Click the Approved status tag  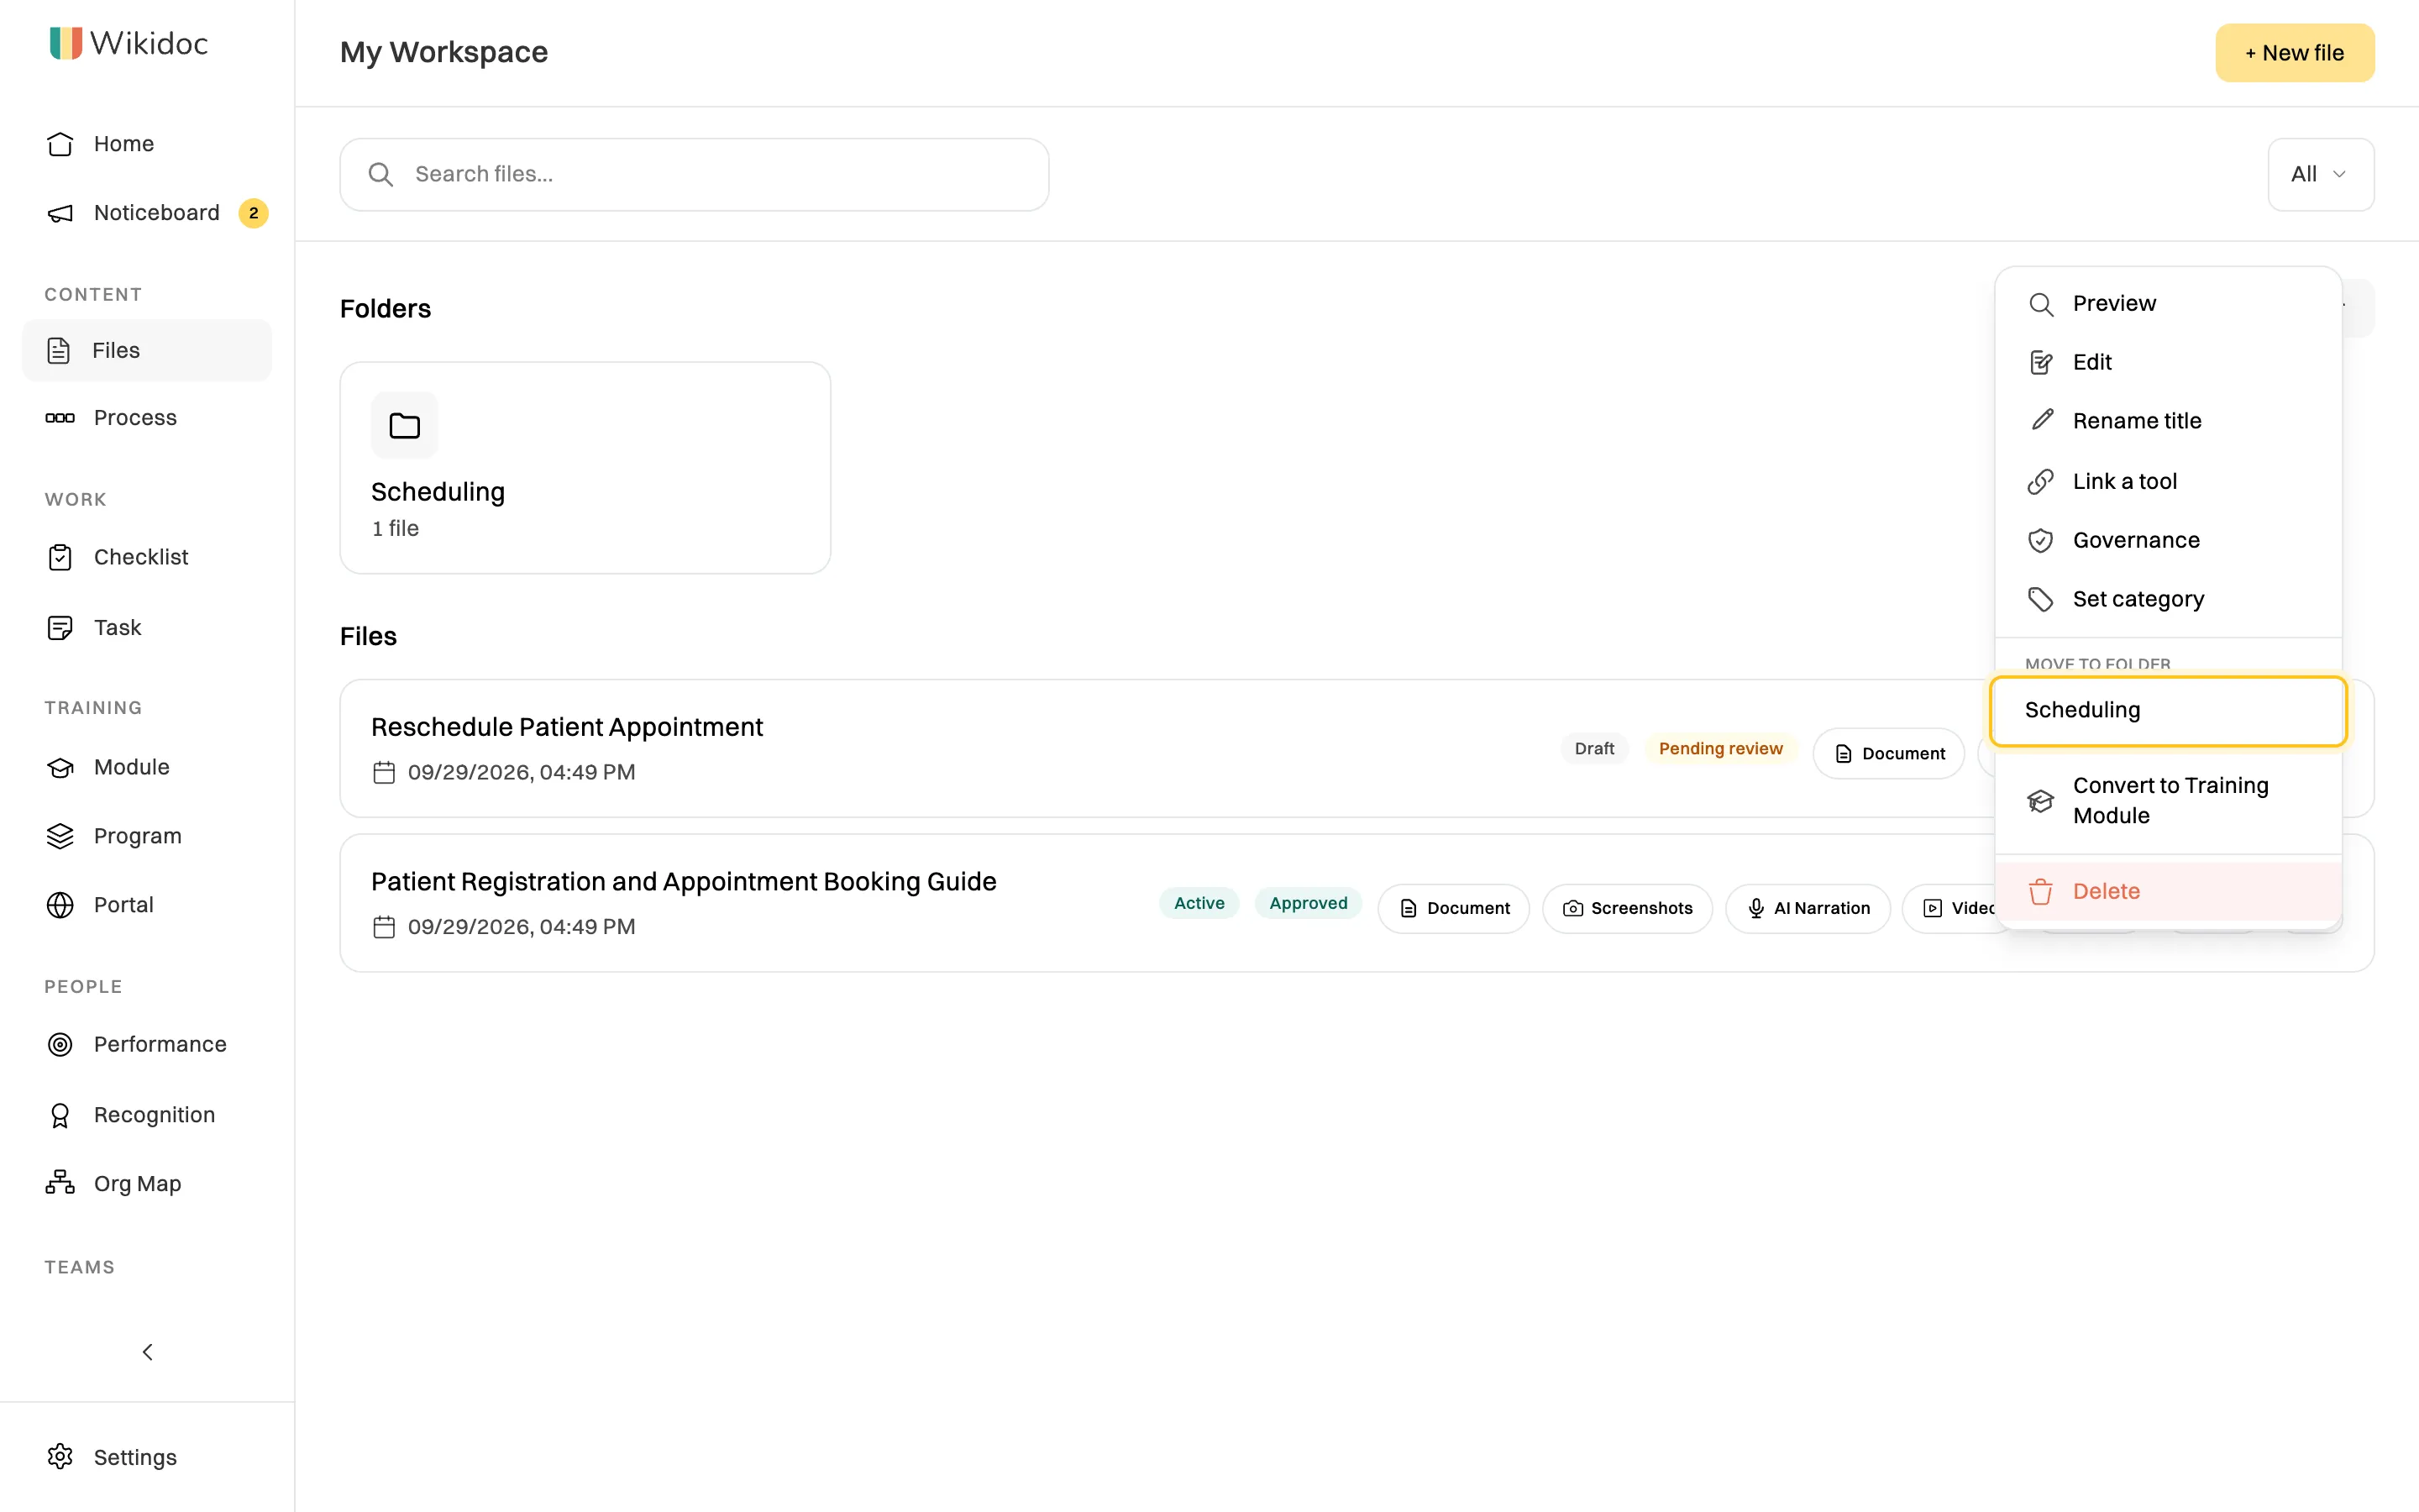1308,903
